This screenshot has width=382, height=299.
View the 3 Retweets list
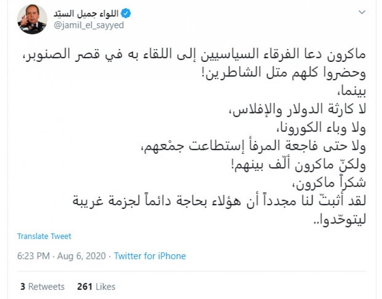coord(42,286)
